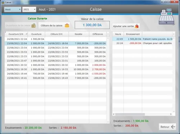
Task: Click the shopping bag icon on Ajouter une sortie
Action: (137, 26)
